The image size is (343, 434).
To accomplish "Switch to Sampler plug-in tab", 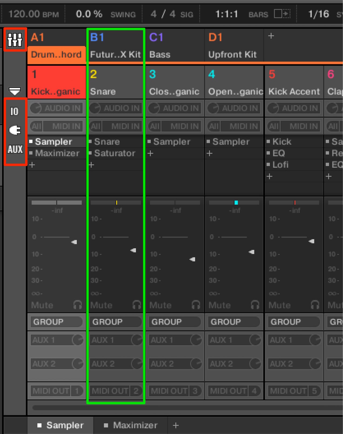I will (60, 425).
